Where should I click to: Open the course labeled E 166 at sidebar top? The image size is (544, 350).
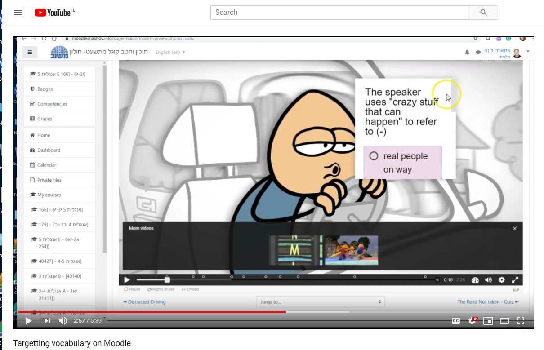coord(59,74)
